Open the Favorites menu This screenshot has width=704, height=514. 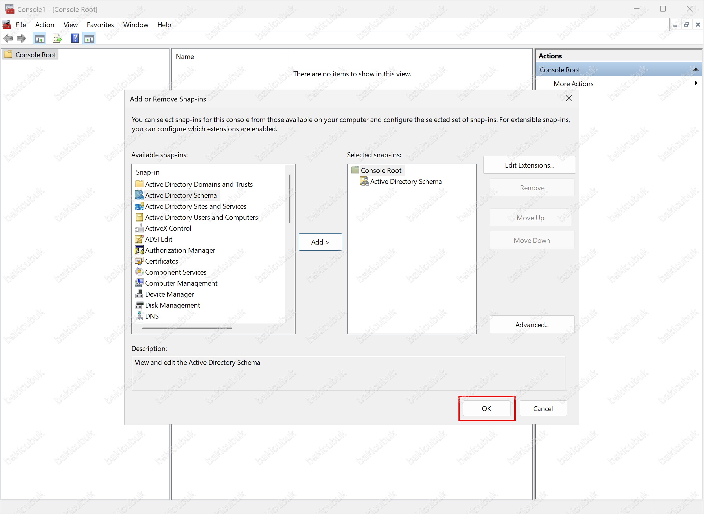click(100, 25)
